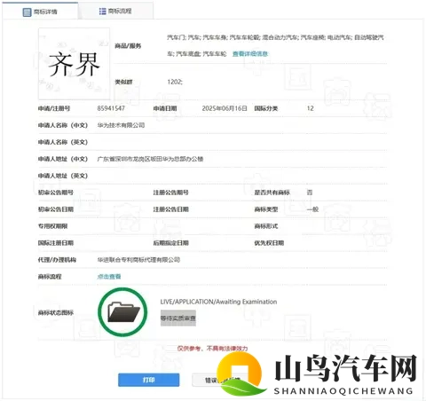
Task: Click the similar group value 1202;
Action: pyautogui.click(x=175, y=82)
